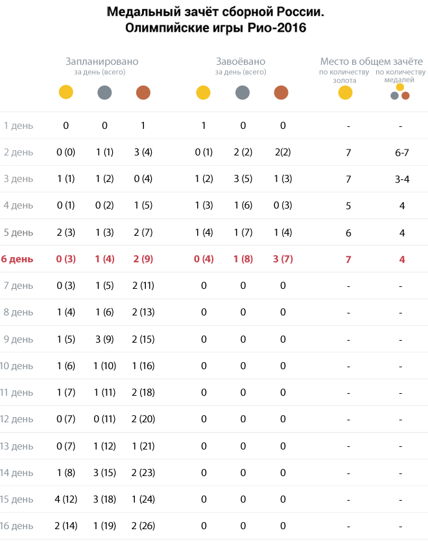Select the '3 день' row label
The image size is (428, 546).
18,179
